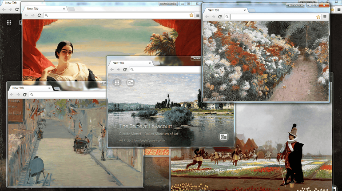Click the picture icon beside the apps grid

click(130, 82)
